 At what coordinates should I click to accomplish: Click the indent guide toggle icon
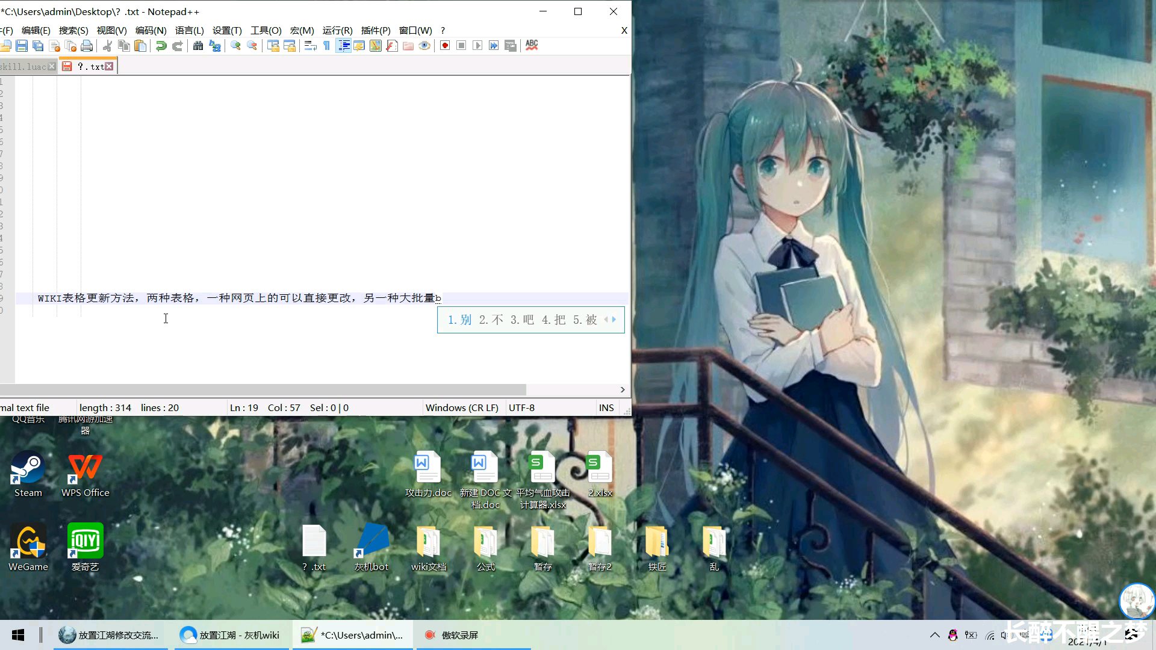[x=343, y=45]
